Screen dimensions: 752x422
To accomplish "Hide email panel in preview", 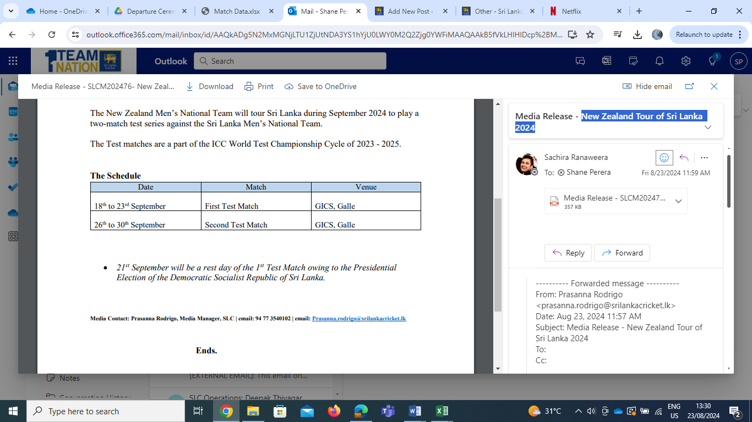I will pos(647,86).
